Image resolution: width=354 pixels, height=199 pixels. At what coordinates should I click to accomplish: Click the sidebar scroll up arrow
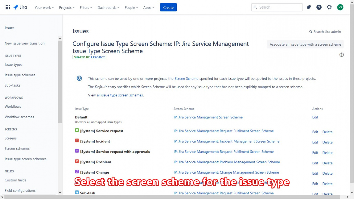coord(60,39)
